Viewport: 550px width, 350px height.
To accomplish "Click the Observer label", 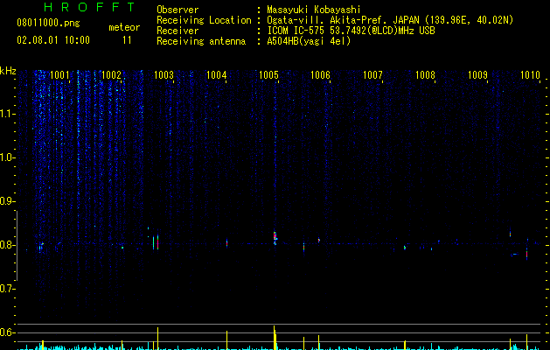I will tap(178, 10).
